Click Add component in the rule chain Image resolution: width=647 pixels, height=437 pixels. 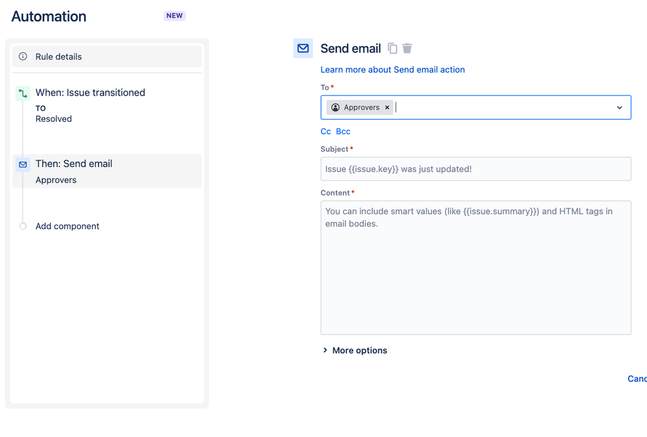pyautogui.click(x=67, y=226)
